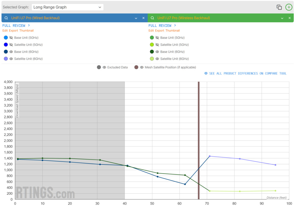Click the compare icon beside SEE ALL PRODUCT DIFFERENCES
This screenshot has height=208, width=296.
[x=206, y=73]
